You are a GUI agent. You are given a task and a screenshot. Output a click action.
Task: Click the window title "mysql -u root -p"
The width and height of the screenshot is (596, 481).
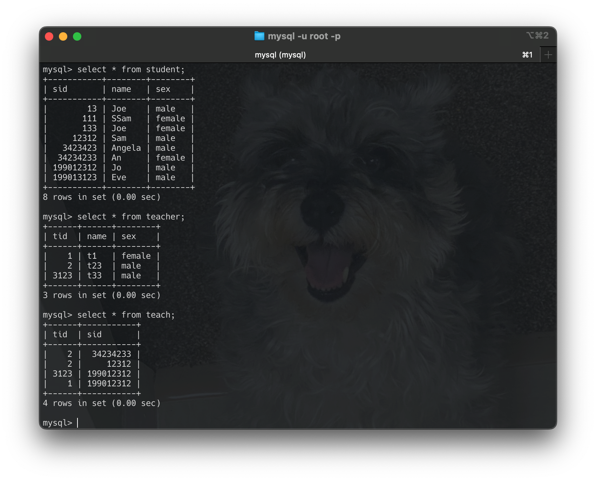click(304, 36)
